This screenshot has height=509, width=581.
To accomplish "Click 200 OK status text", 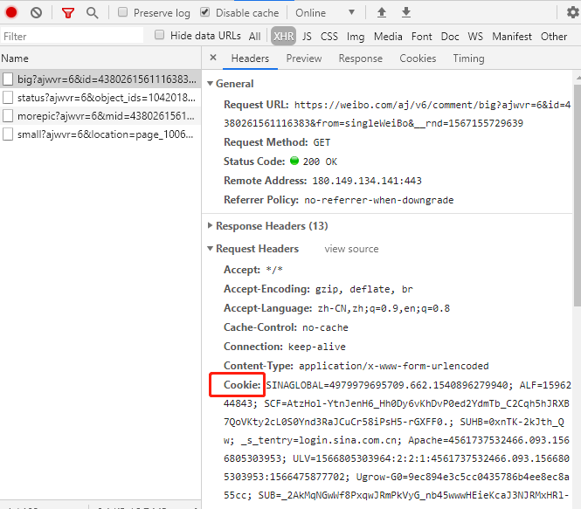I will (320, 162).
